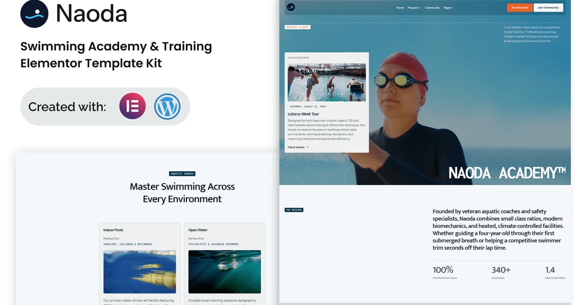The width and height of the screenshot is (581, 305).
Task: Click the Upcoming Events label
Action: pyautogui.click(x=298, y=58)
